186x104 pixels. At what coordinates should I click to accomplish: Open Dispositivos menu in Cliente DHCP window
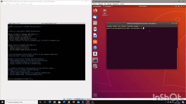[x=116, y=4]
